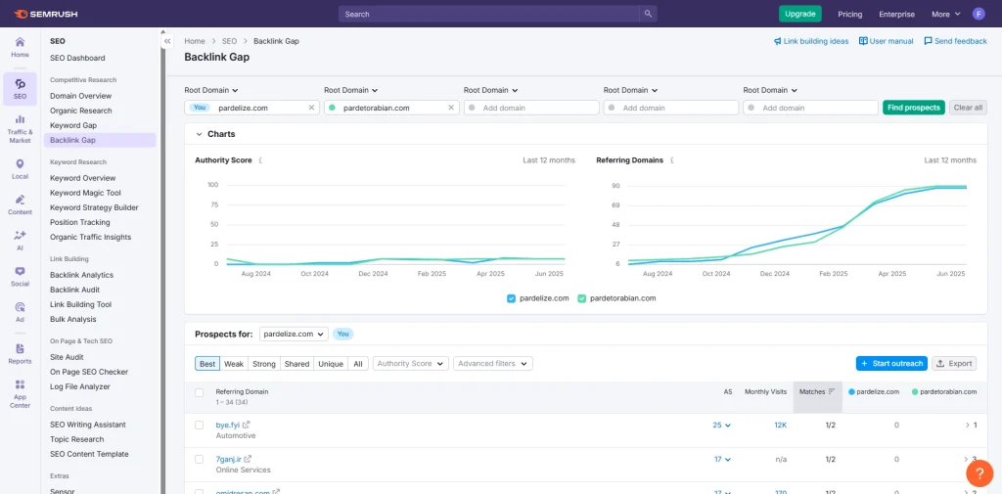
Task: Open Backlink Analytics in sidebar
Action: coord(82,275)
